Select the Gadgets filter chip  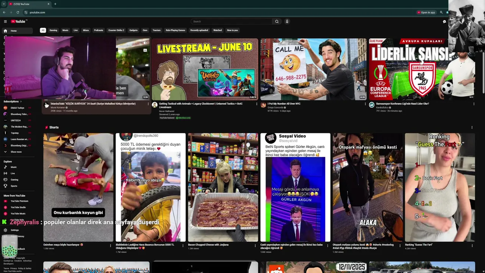[133, 30]
